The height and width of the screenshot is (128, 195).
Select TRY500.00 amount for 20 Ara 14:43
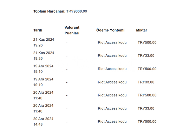tap(147, 121)
